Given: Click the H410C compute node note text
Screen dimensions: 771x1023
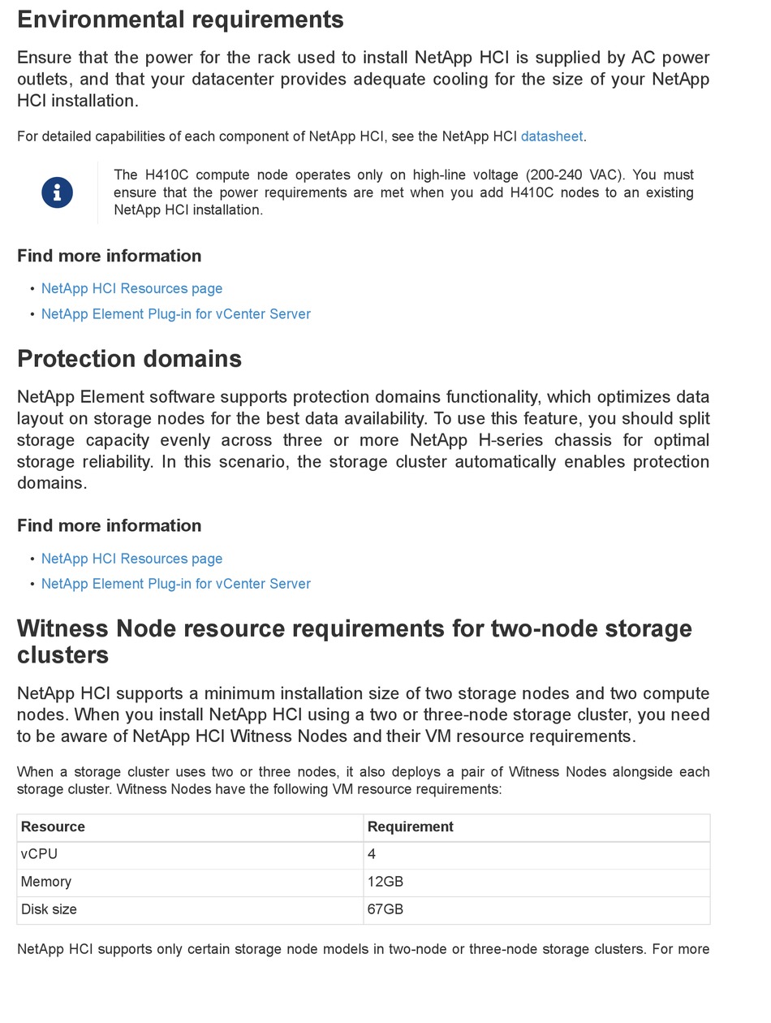Looking at the screenshot, I should coord(403,192).
